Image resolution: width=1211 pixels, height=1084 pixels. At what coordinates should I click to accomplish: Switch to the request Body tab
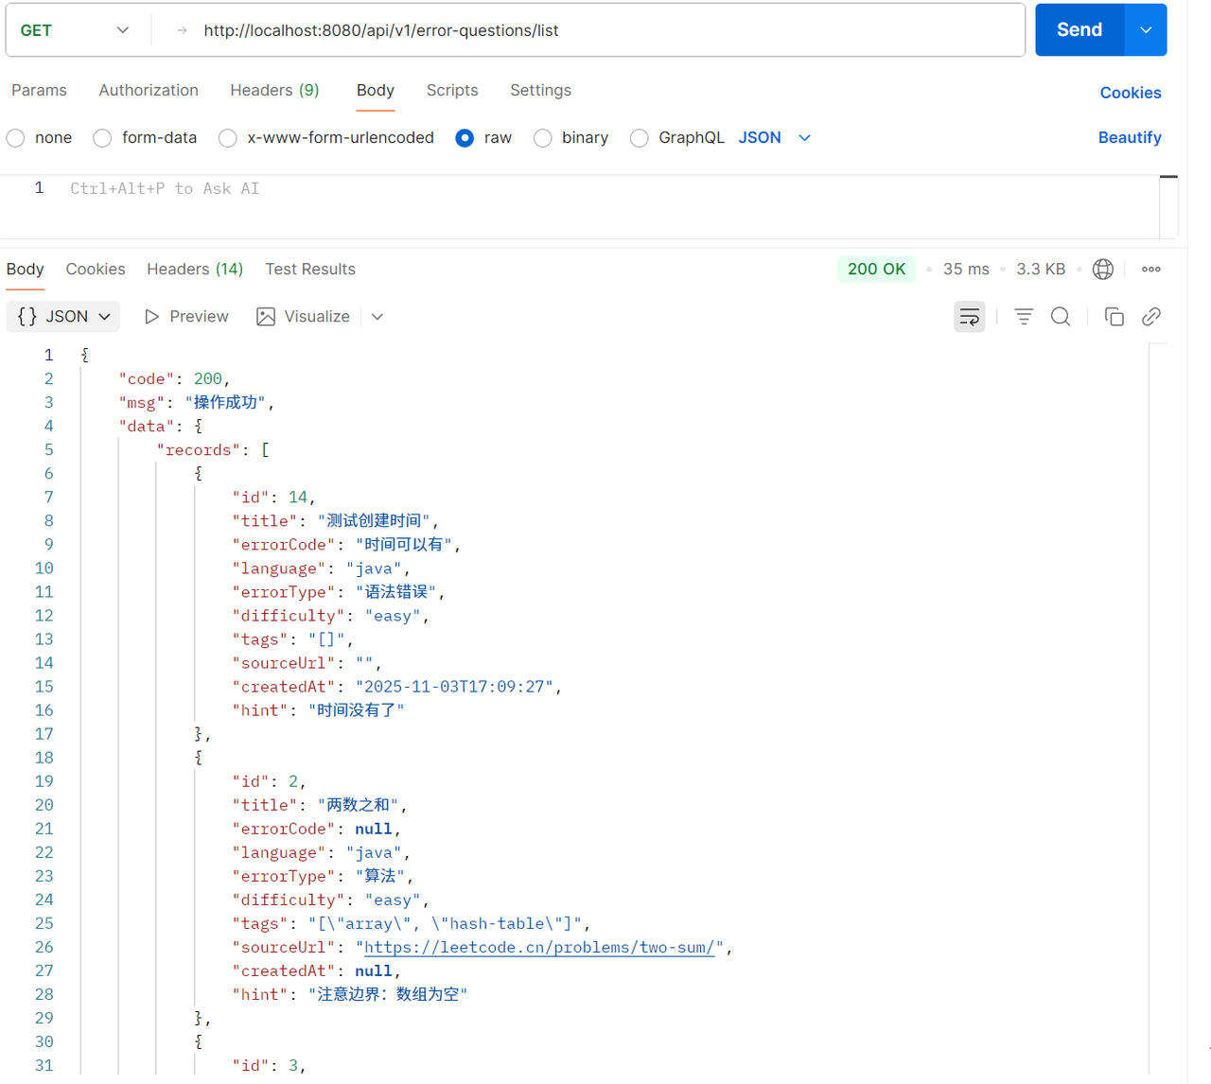(376, 91)
